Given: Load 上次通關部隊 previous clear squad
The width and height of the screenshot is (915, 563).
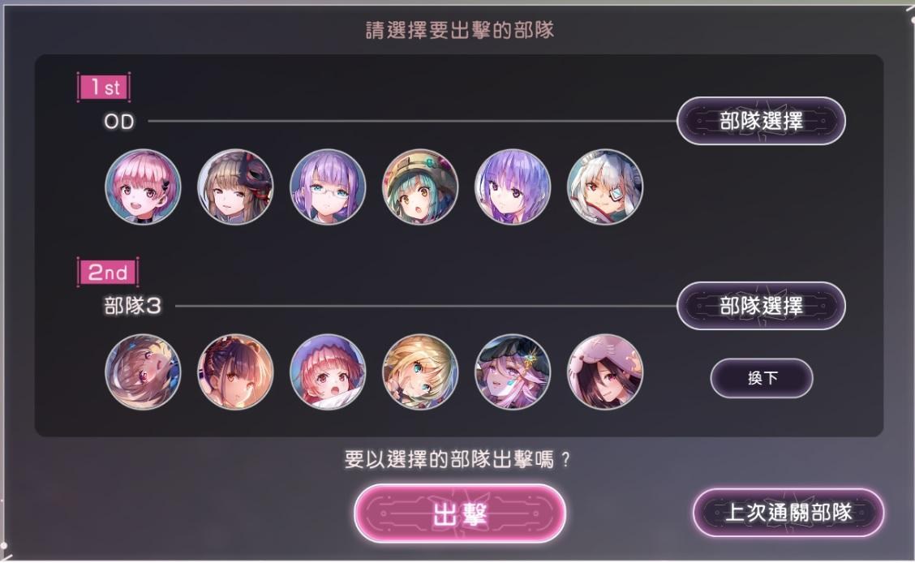Looking at the screenshot, I should point(788,513).
